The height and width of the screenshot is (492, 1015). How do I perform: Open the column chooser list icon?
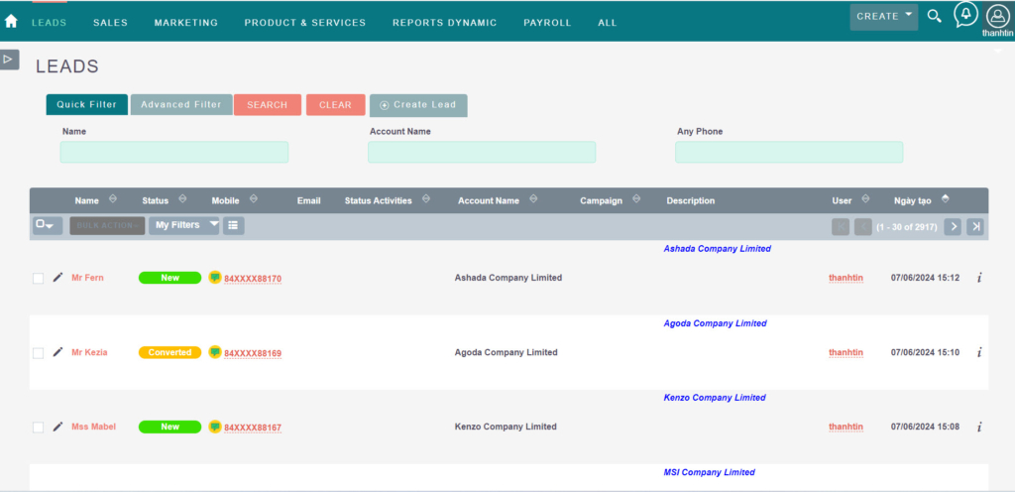click(233, 225)
